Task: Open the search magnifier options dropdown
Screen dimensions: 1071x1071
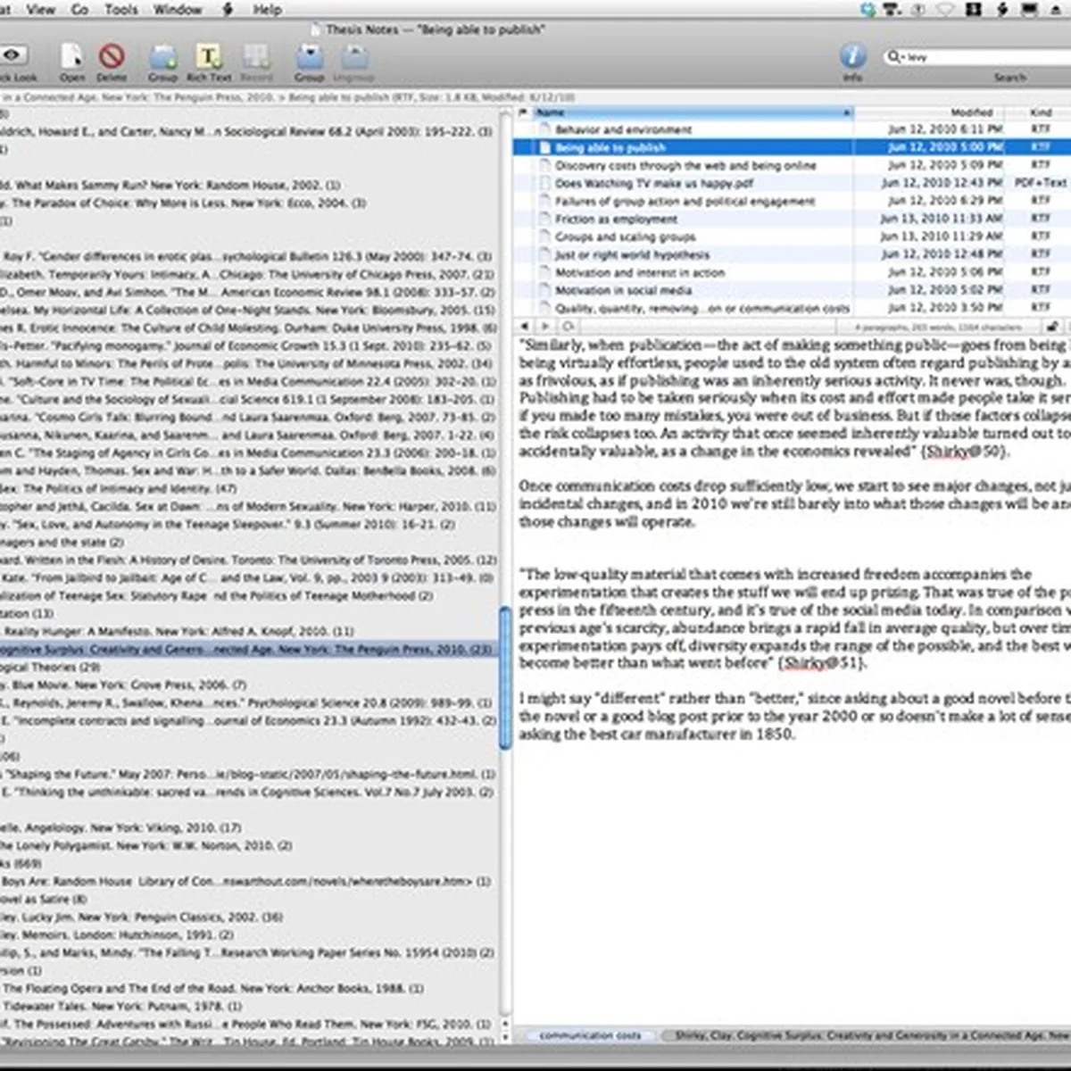Action: (x=894, y=56)
